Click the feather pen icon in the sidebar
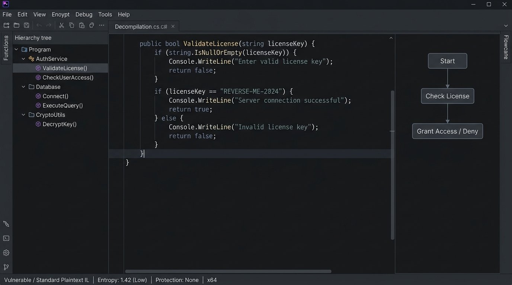512x285 pixels. (6, 224)
